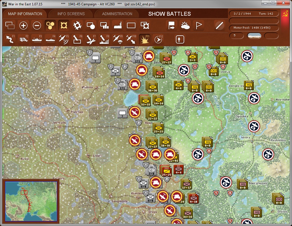
Task: Click air mission marker below Opochka
Action: click(x=254, y=126)
